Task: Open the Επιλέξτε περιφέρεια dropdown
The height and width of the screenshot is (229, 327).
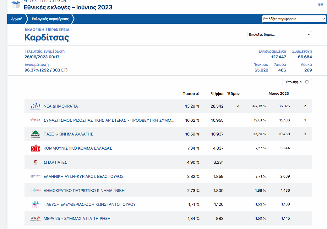Action: (x=294, y=19)
